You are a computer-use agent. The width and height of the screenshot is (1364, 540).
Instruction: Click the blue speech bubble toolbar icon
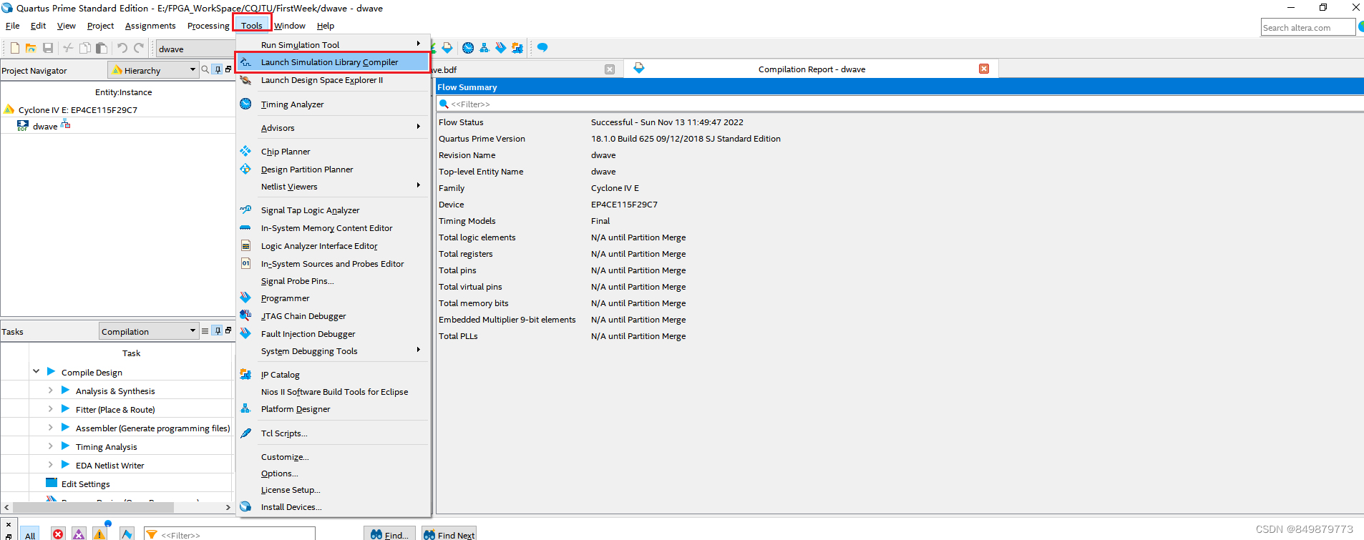point(542,48)
